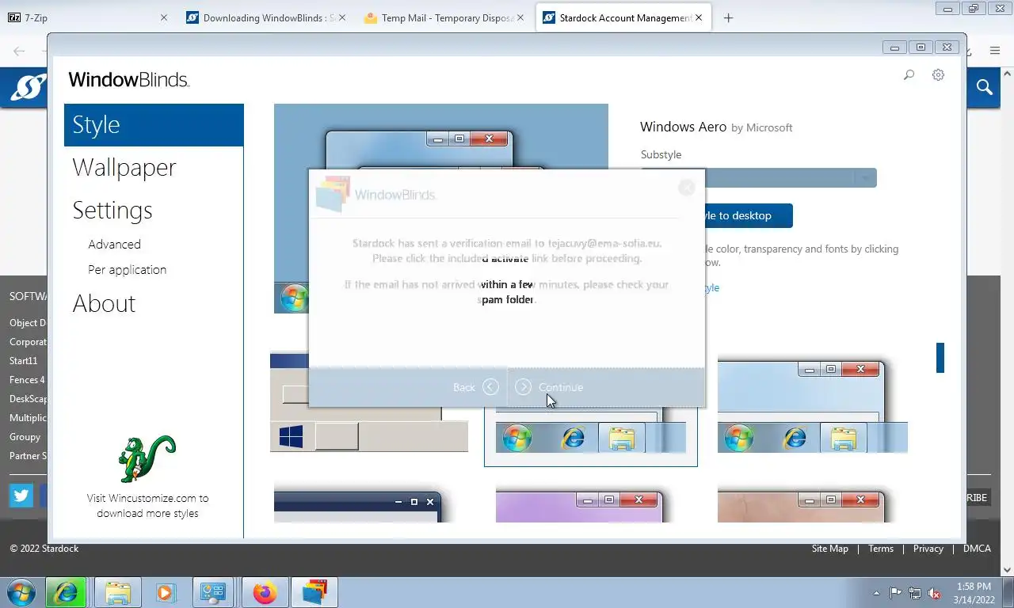
Task: Click the Back button in verification dialog
Action: pos(475,387)
